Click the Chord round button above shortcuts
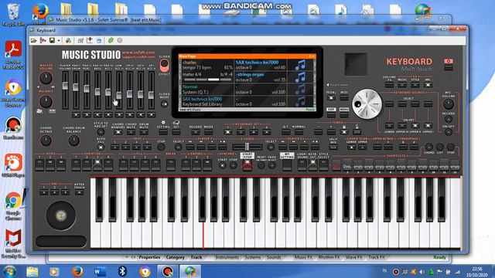This screenshot has height=278, width=495. tap(428, 147)
